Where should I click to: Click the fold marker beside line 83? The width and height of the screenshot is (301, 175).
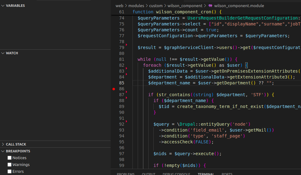(x=126, y=68)
